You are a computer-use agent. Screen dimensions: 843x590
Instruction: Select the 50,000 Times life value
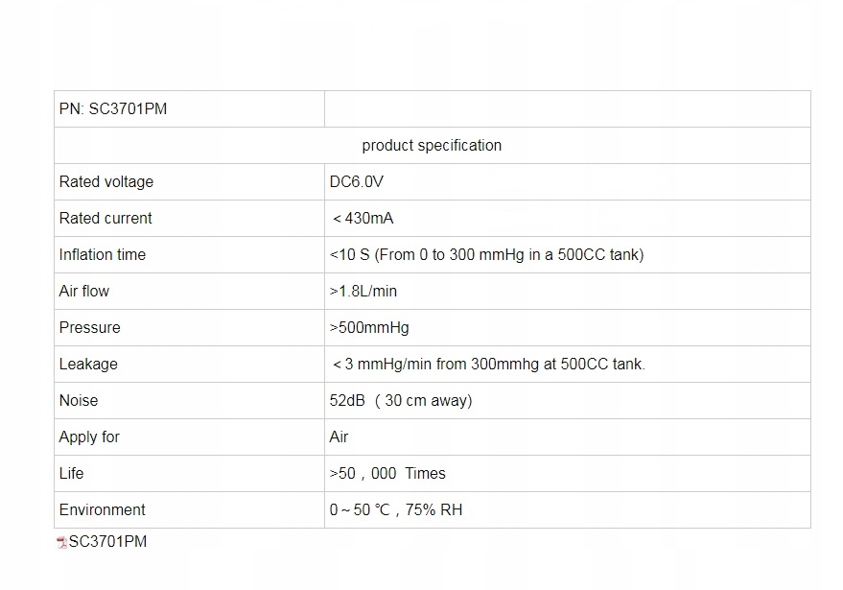[x=387, y=474]
